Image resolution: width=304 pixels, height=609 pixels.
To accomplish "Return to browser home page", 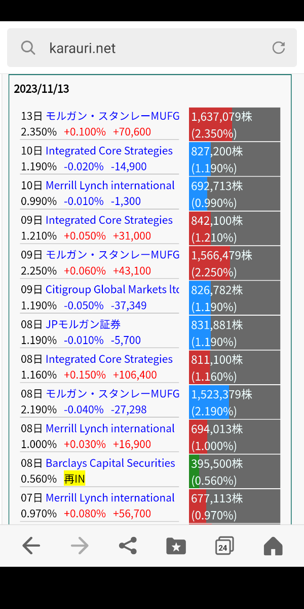I will [x=272, y=546].
